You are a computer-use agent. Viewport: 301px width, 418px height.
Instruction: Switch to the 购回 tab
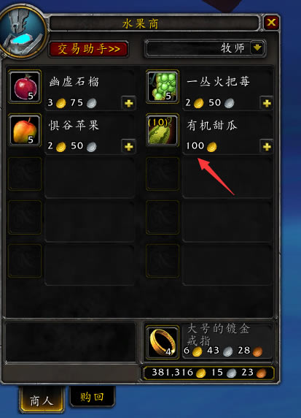click(x=92, y=397)
